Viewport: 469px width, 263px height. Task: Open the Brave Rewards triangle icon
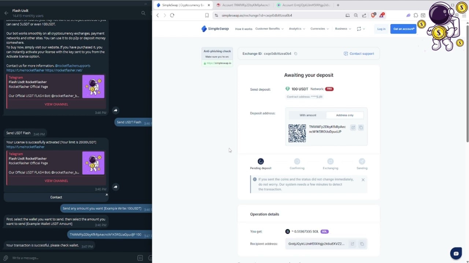tap(382, 15)
